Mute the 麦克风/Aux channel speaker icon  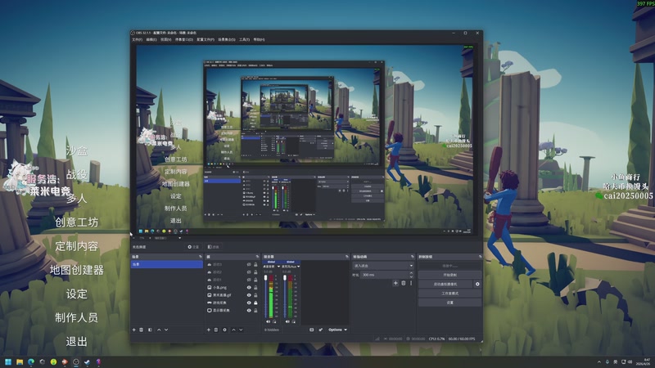(287, 321)
